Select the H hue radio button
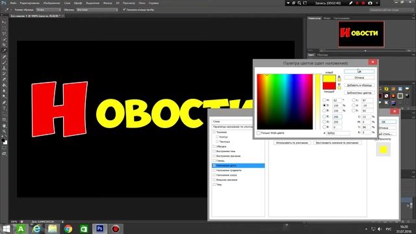 324,100
